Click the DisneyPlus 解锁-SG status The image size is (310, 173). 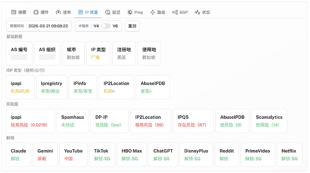pyautogui.click(x=192, y=159)
